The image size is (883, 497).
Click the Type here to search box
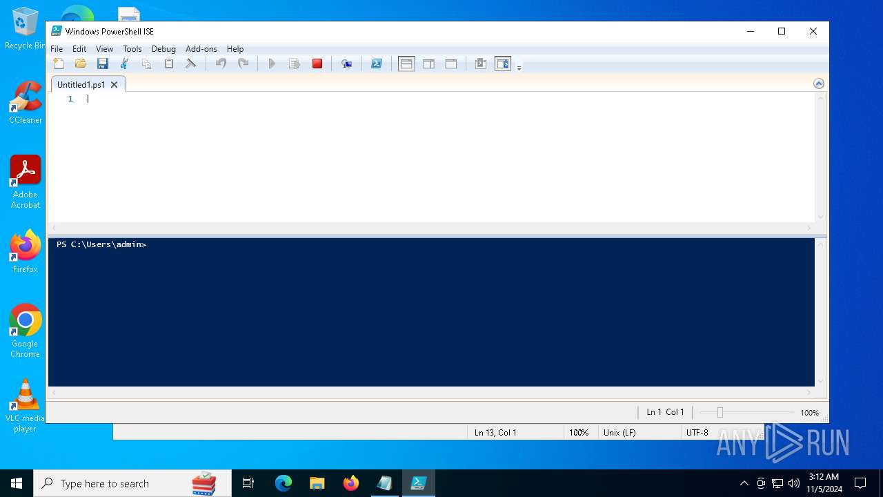tap(132, 483)
